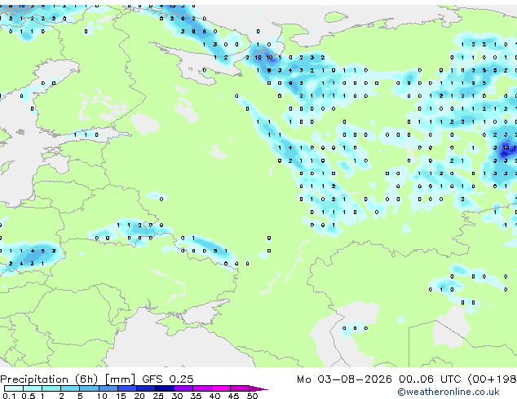Pick the 10–15 mm legend swatch
Viewport: 517px width, 399px height.
(x=108, y=388)
